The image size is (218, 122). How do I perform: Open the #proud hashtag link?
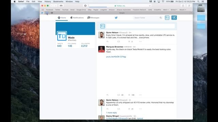[x=140, y=119]
